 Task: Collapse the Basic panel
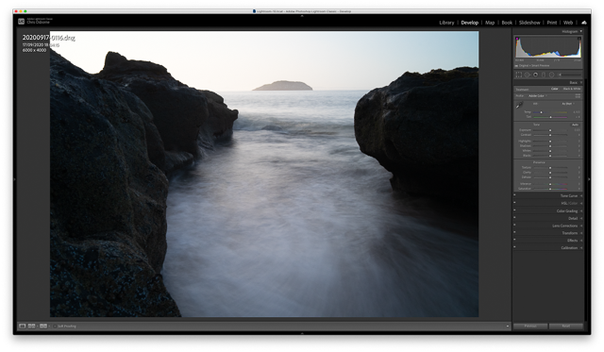click(x=581, y=83)
